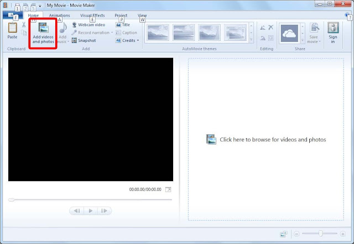The height and width of the screenshot is (244, 354).
Task: Go to next frame
Action: pos(105,211)
